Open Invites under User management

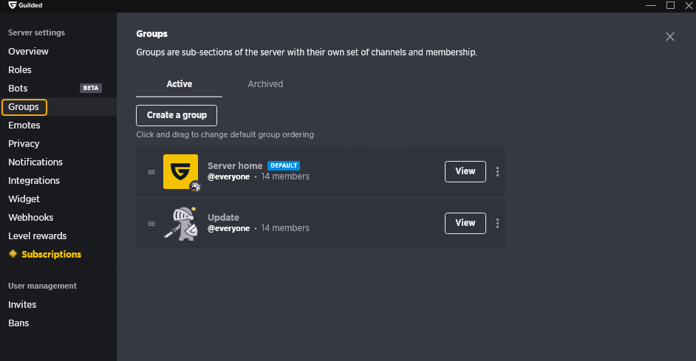point(22,305)
